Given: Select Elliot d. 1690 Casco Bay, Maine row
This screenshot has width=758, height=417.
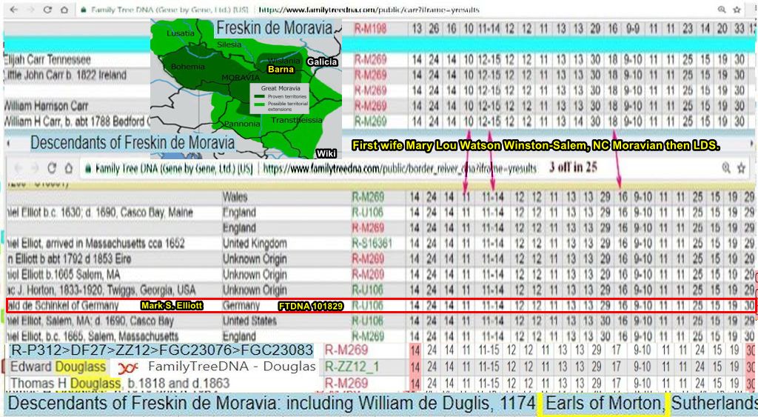Looking at the screenshot, I should [100, 213].
